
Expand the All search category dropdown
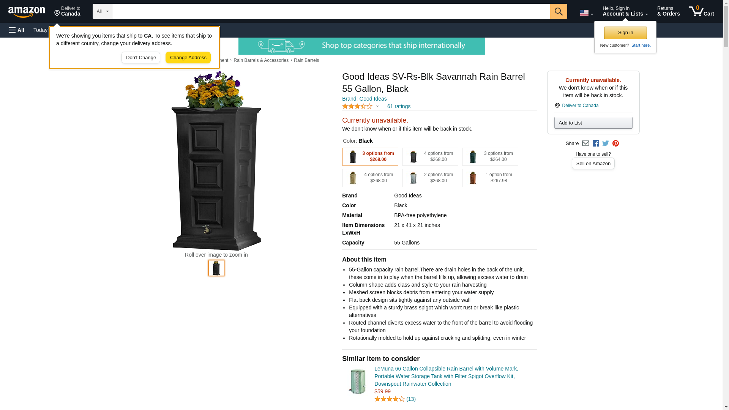[x=103, y=11]
